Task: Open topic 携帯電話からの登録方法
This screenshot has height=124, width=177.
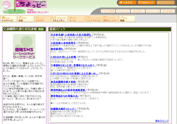Action: coord(64,96)
